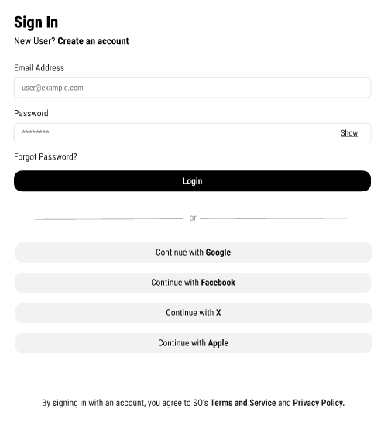Focus the Email Address input field

point(192,88)
